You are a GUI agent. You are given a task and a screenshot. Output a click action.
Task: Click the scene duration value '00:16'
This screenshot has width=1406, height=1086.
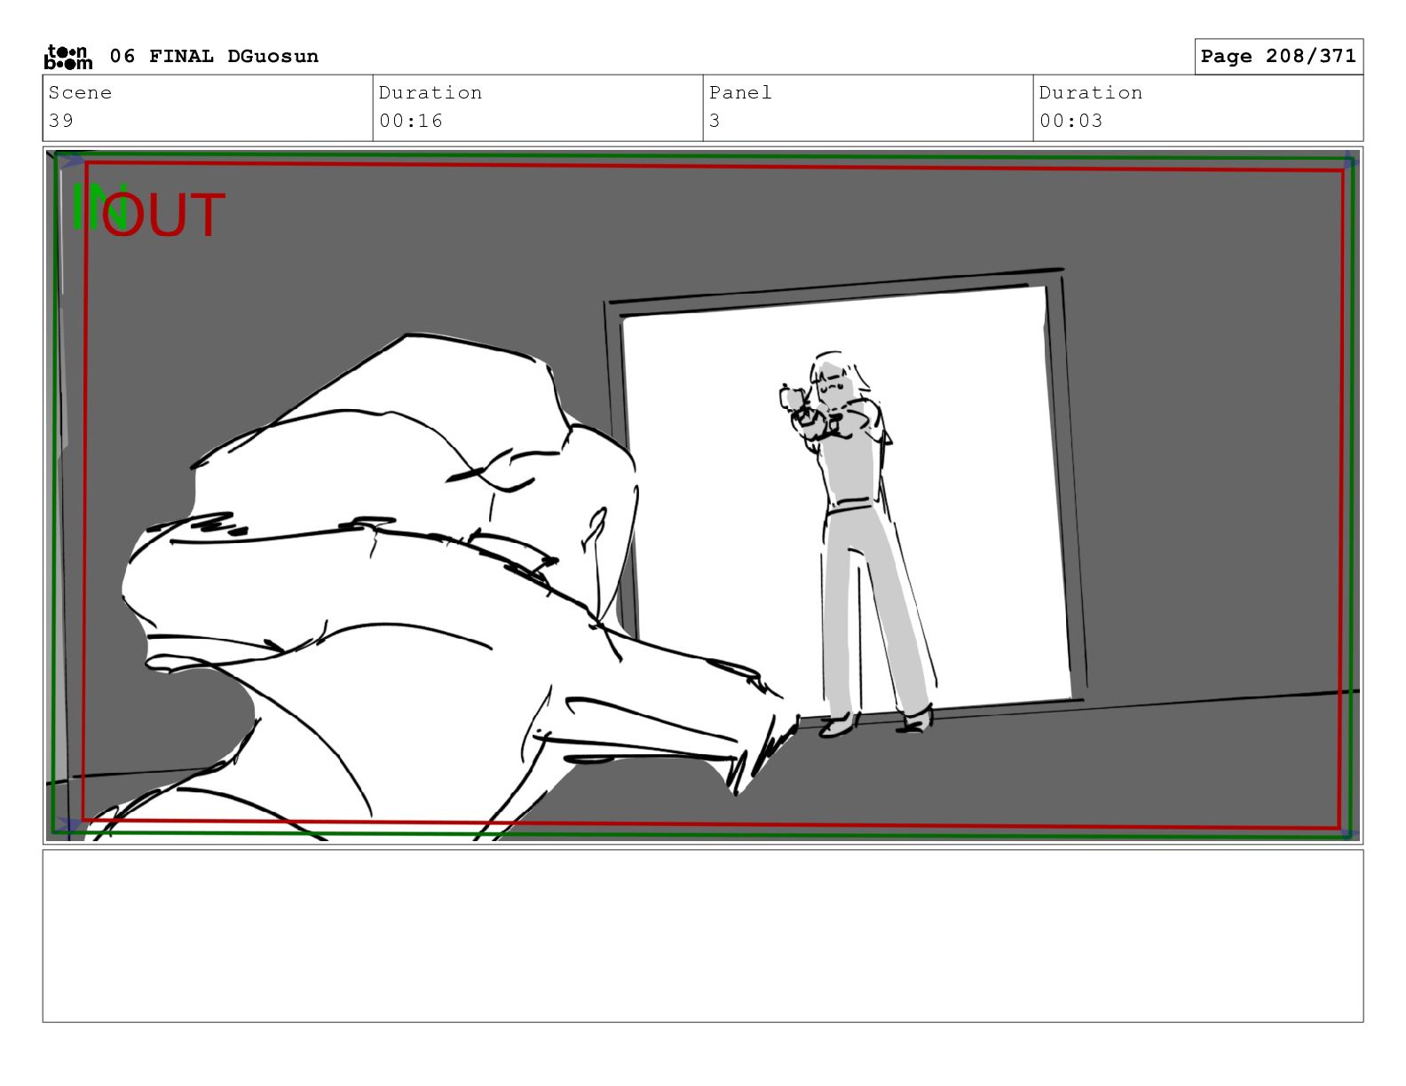pos(410,121)
